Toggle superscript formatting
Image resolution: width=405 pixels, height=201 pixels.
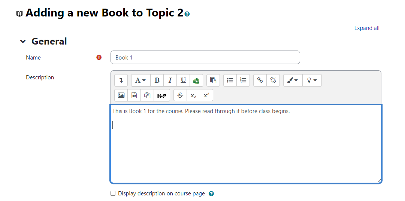206,95
